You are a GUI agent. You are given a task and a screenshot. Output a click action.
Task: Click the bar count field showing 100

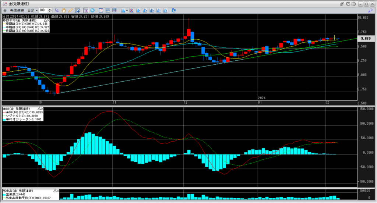coord(43,10)
